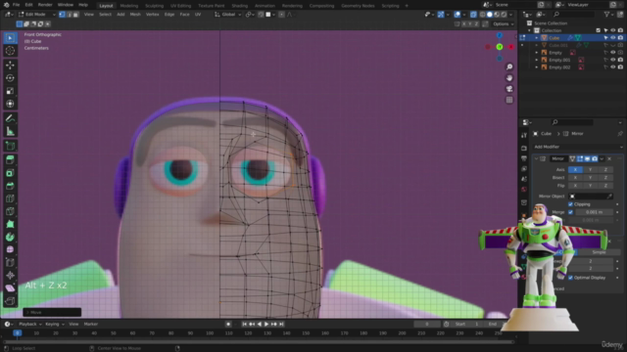This screenshot has height=352, width=627.
Task: Switch to solid viewport shading
Action: (x=490, y=15)
